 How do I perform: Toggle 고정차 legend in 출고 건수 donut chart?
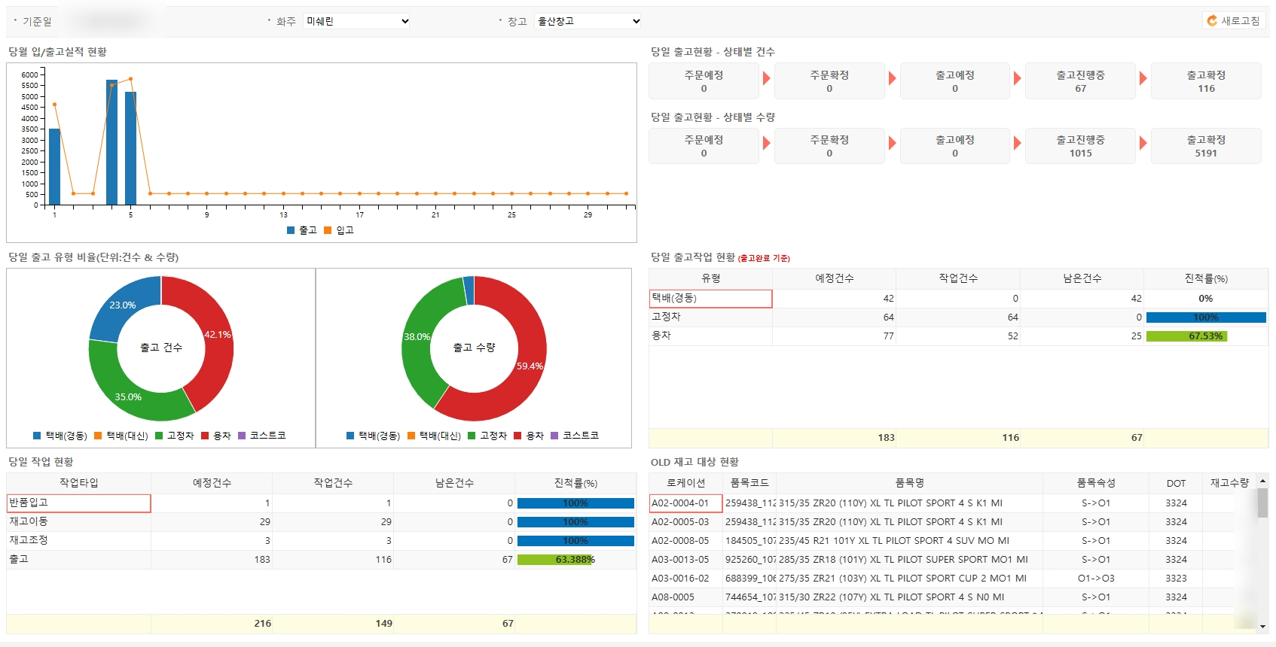click(x=159, y=436)
